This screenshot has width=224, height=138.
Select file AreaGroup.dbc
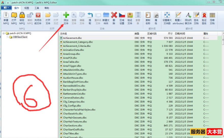pyautogui.click(x=72, y=54)
